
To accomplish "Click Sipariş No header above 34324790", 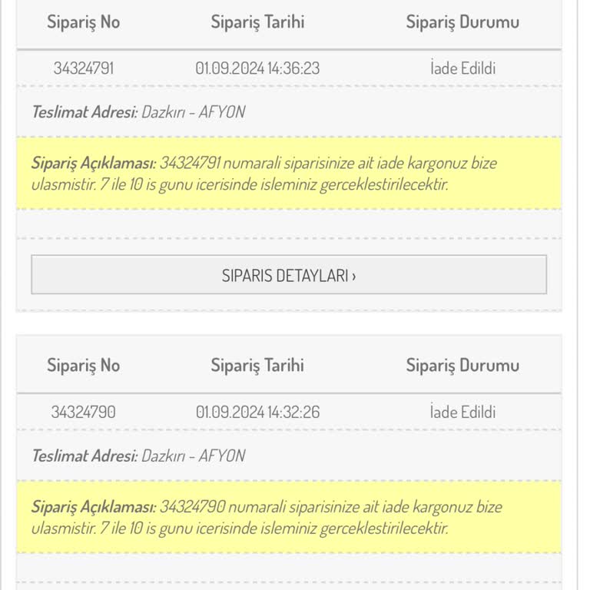I will (83, 366).
